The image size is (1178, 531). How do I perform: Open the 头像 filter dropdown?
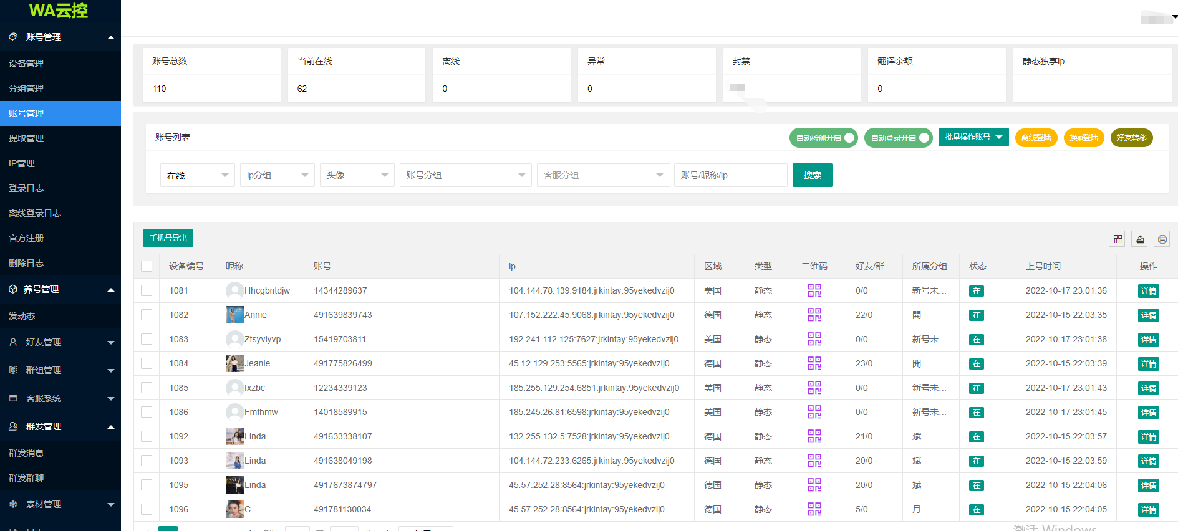pos(357,175)
